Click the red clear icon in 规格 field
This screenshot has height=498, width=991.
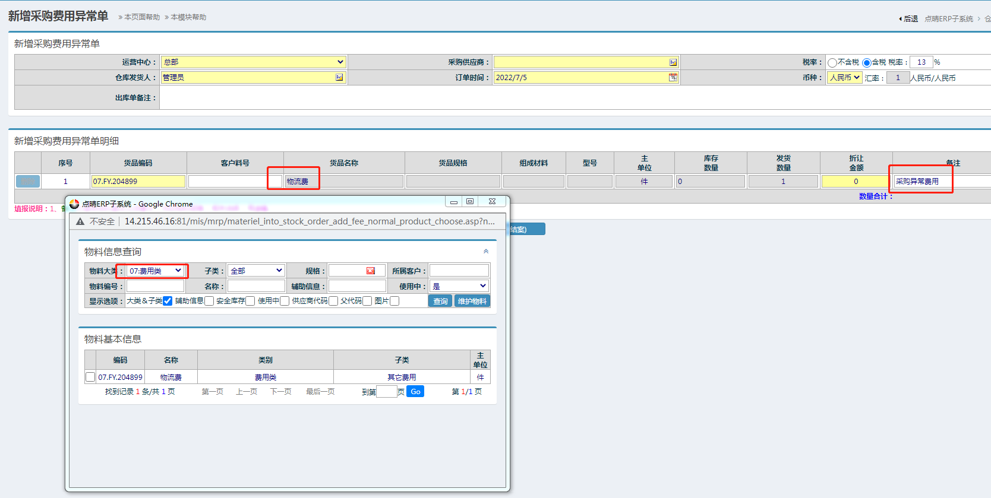click(371, 271)
